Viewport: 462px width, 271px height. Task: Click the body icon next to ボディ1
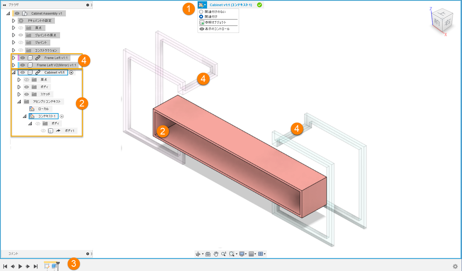click(51, 131)
